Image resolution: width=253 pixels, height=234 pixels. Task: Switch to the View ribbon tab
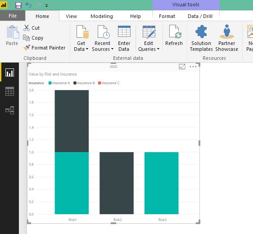[x=71, y=16]
